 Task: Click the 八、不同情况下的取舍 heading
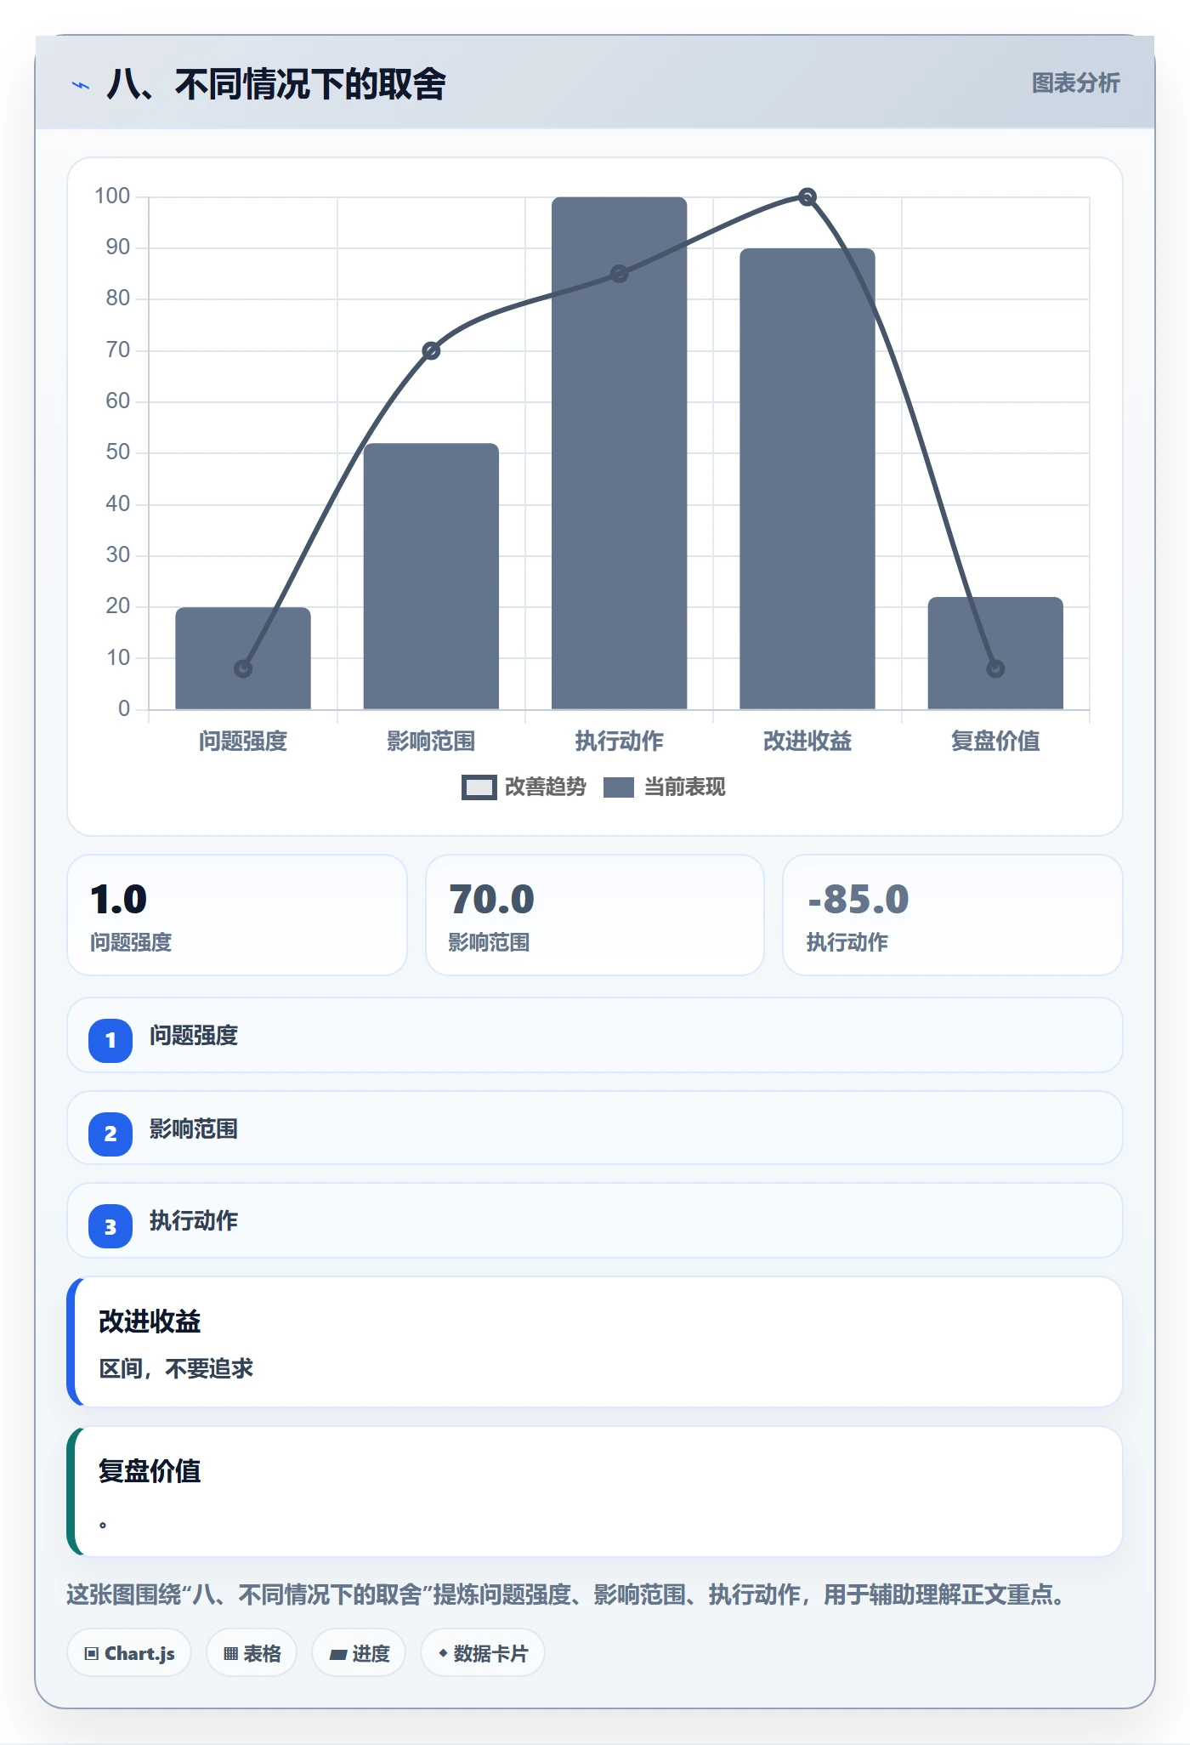pyautogui.click(x=276, y=84)
